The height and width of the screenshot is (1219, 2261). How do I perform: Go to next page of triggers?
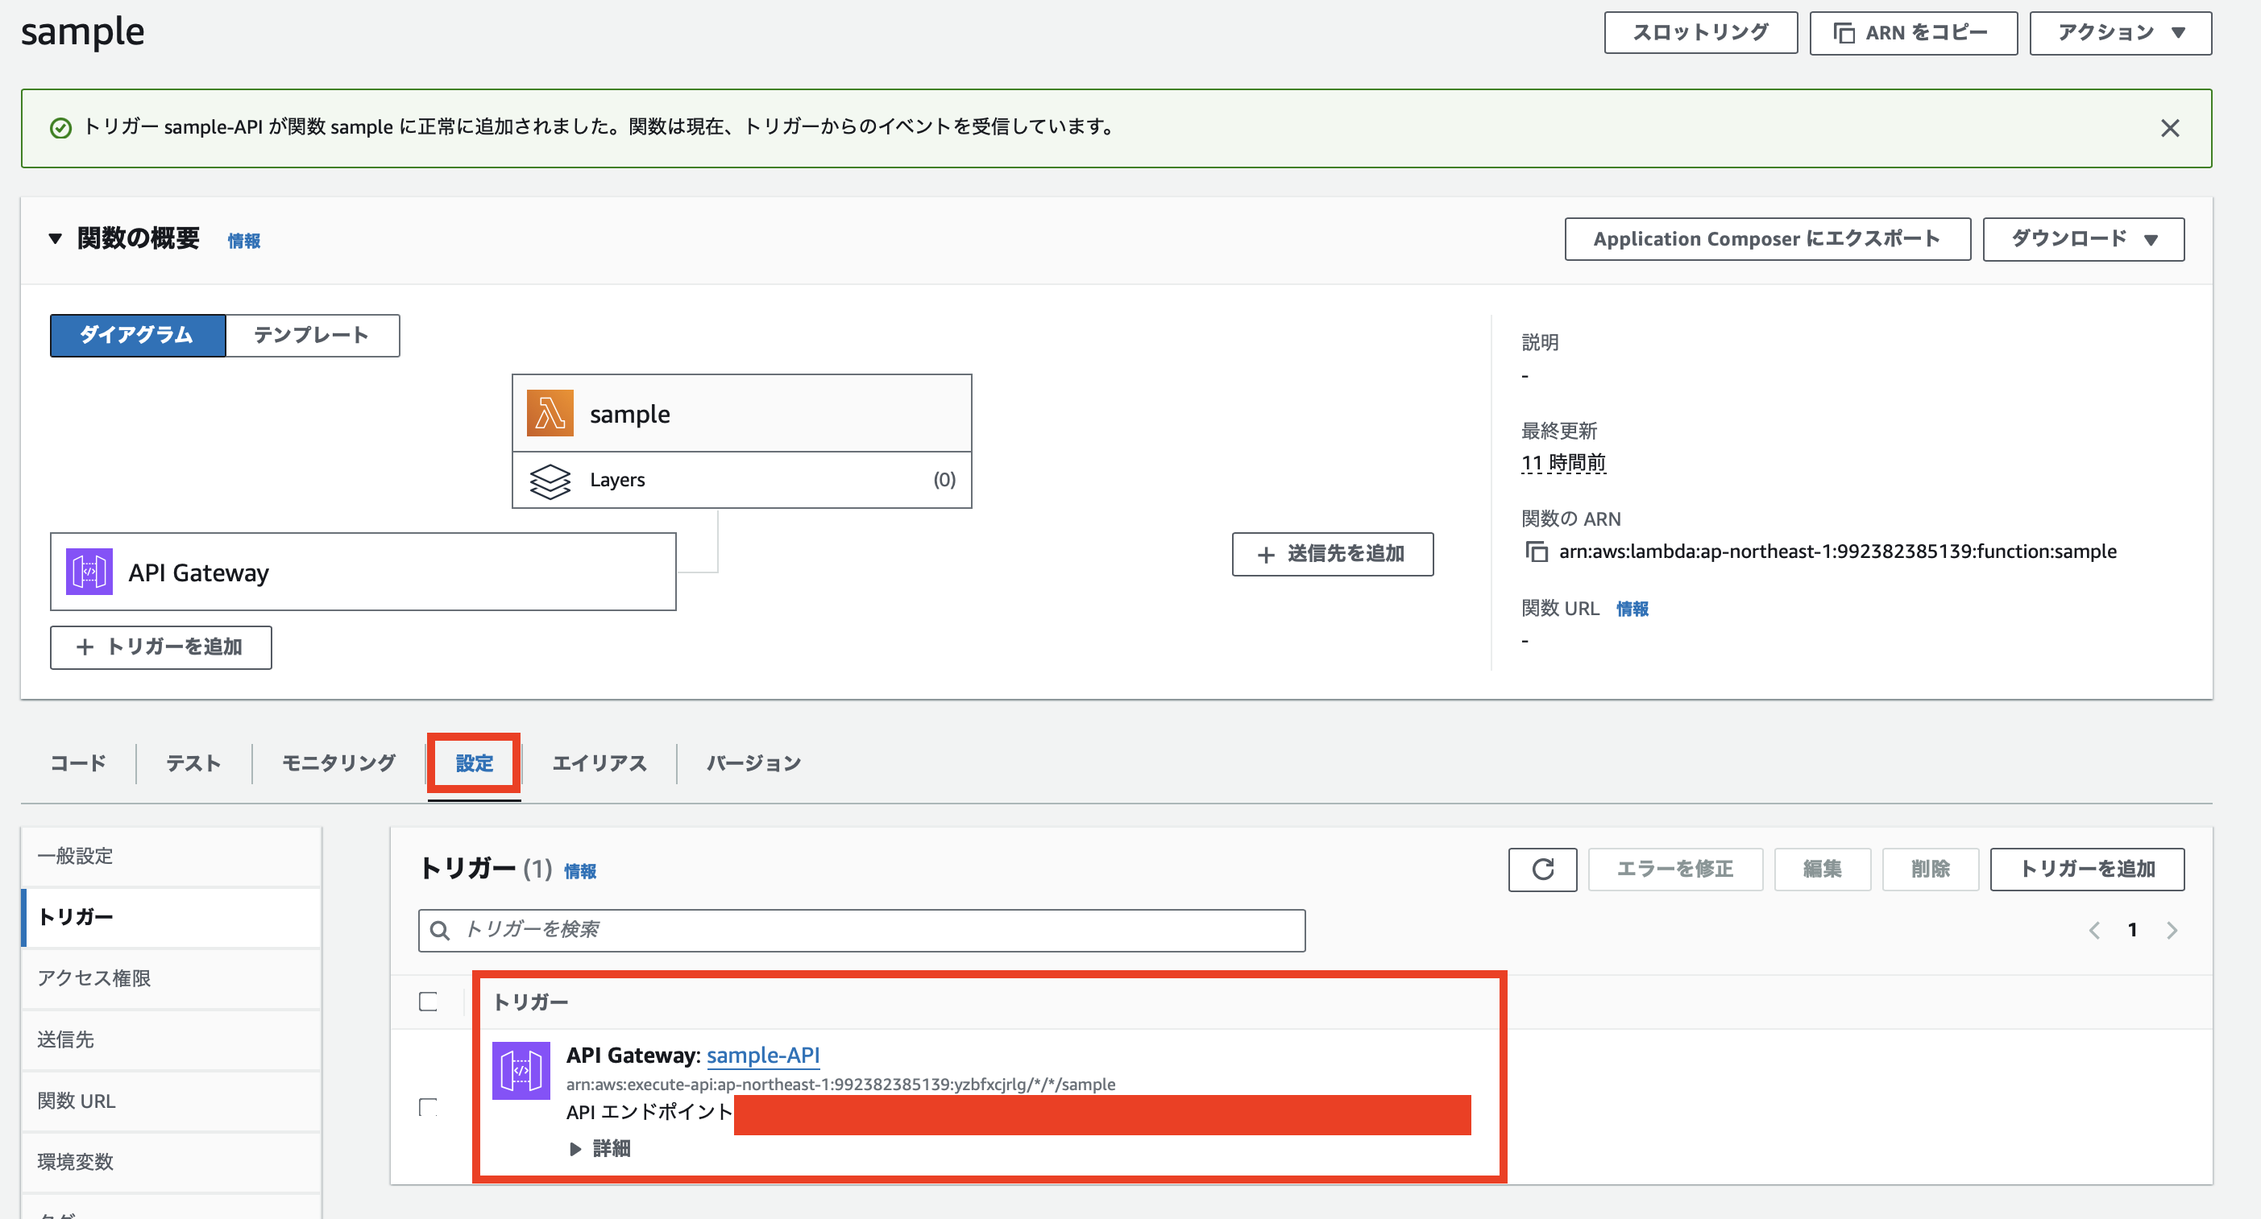(2172, 931)
